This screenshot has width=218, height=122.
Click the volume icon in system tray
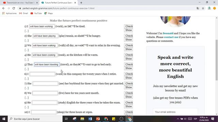coord(185,119)
